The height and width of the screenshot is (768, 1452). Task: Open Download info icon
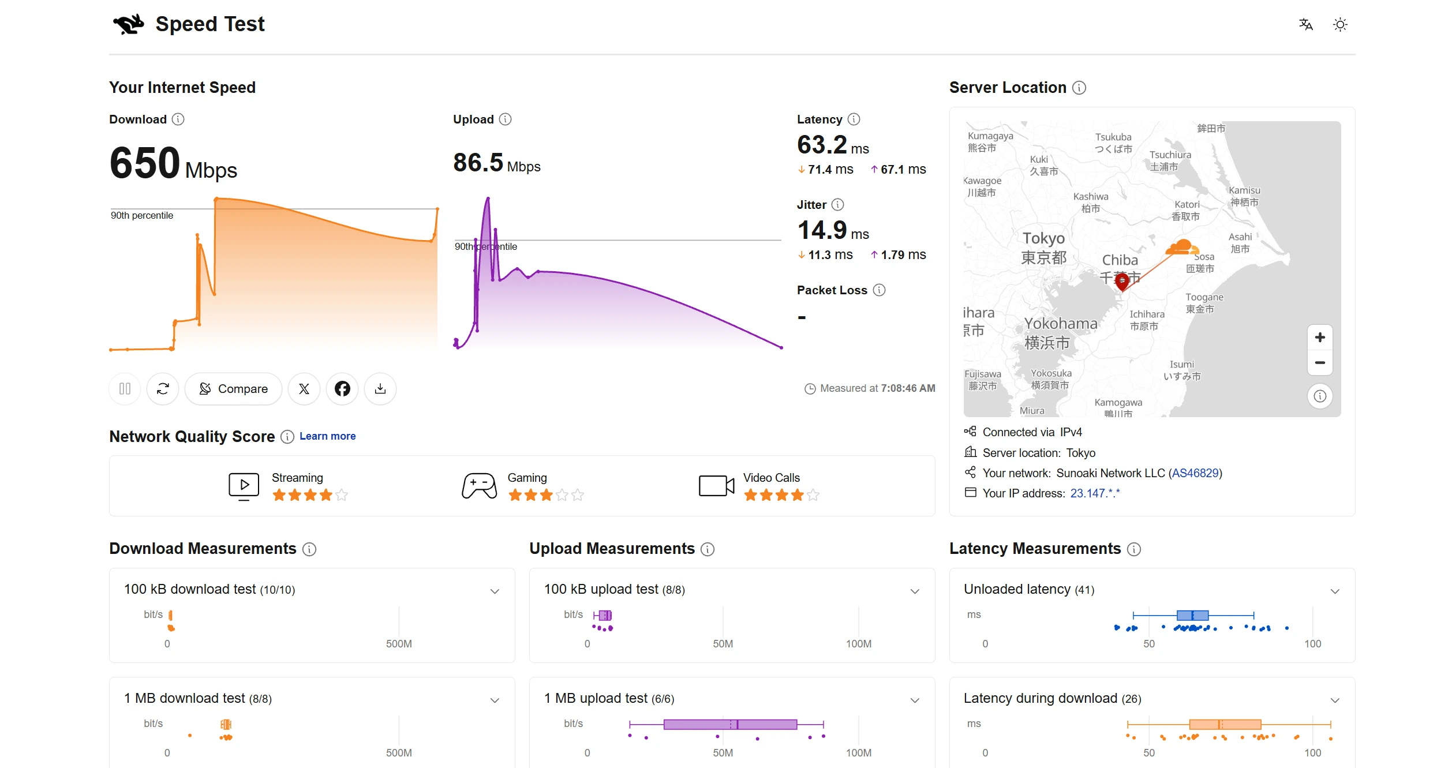coord(178,119)
